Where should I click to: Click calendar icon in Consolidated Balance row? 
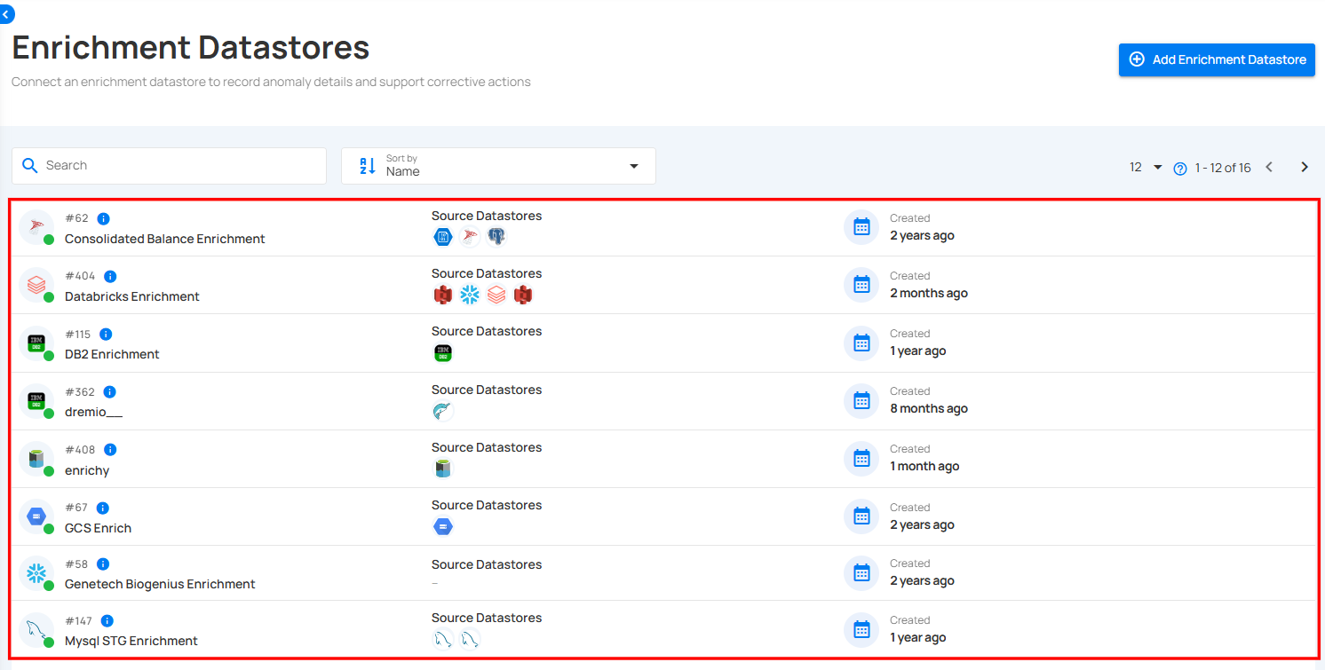tap(861, 227)
